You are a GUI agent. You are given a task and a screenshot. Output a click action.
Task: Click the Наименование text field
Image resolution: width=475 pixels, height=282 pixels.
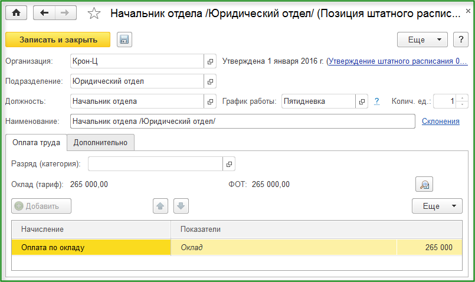click(x=242, y=122)
